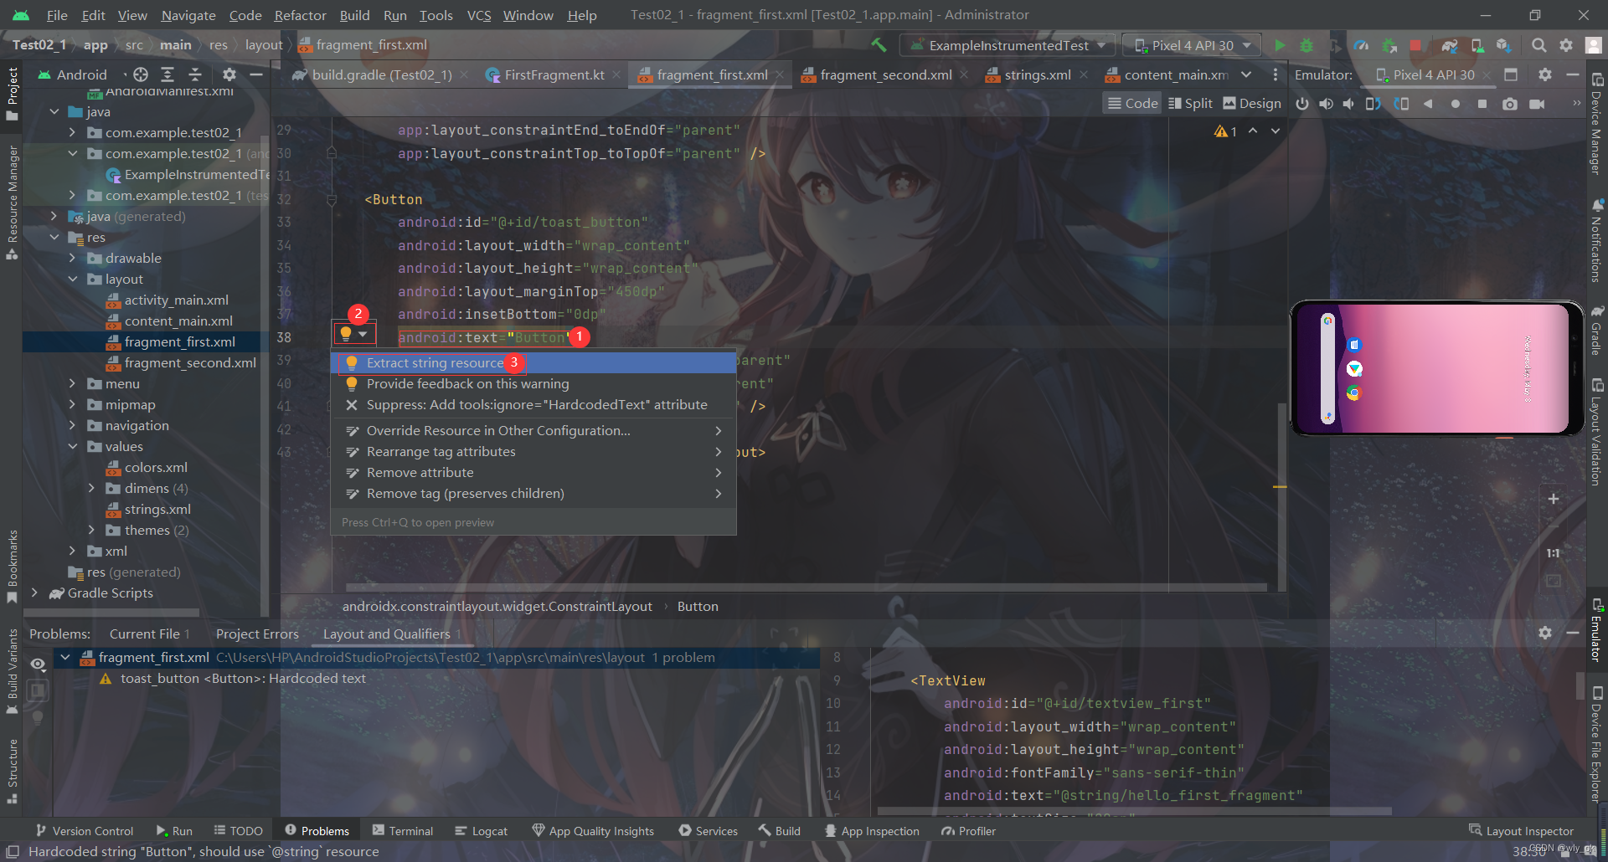
Task: Open the Build menu
Action: pos(354,15)
